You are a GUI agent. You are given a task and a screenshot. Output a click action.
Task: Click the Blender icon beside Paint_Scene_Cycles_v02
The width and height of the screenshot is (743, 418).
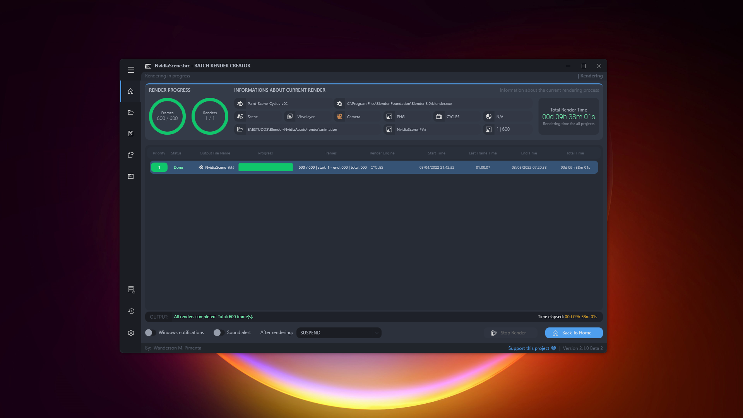(x=240, y=104)
